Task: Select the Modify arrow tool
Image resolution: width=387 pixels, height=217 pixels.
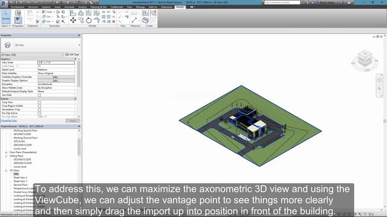Action: click(x=6, y=16)
